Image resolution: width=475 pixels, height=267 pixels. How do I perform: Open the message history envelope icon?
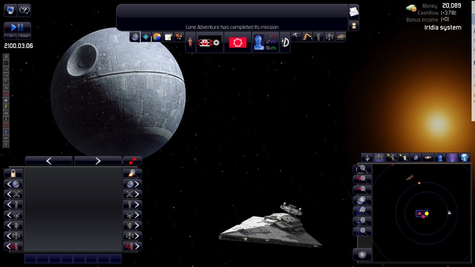tap(354, 12)
